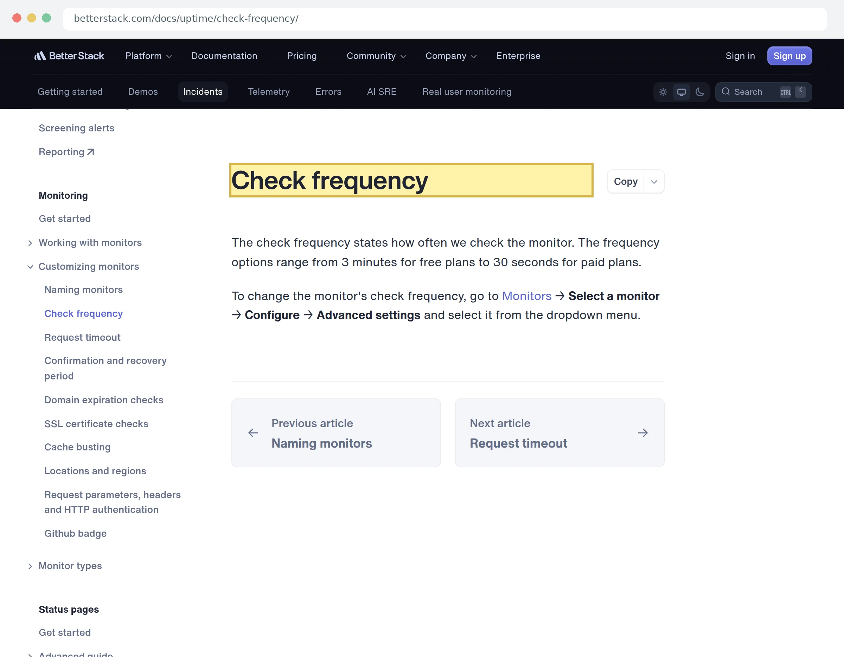Open Request timeout sidebar page
The height and width of the screenshot is (657, 844).
point(82,338)
